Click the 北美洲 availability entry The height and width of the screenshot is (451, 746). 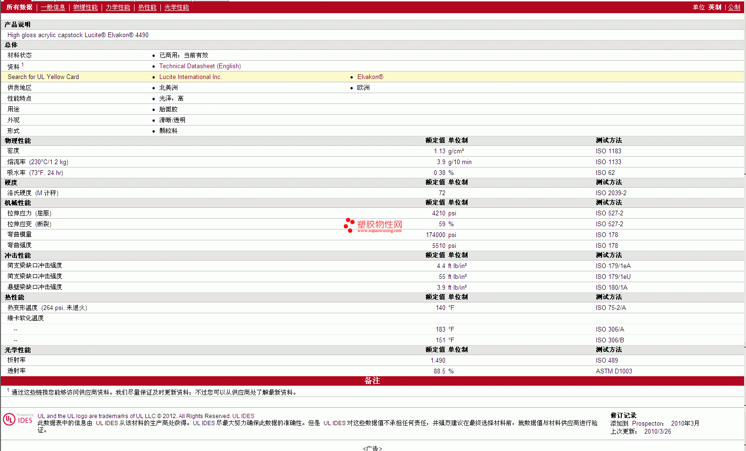coord(168,88)
